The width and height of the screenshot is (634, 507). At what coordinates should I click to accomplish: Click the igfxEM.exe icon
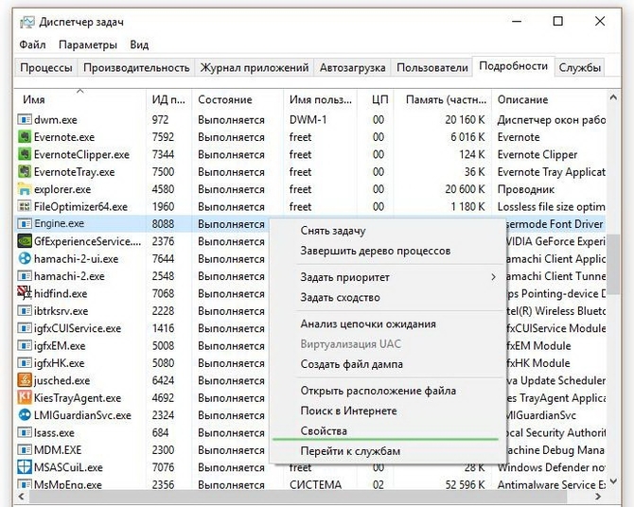25,345
